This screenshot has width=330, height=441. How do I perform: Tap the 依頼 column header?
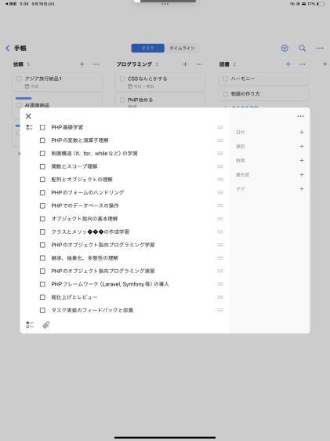[x=18, y=64]
